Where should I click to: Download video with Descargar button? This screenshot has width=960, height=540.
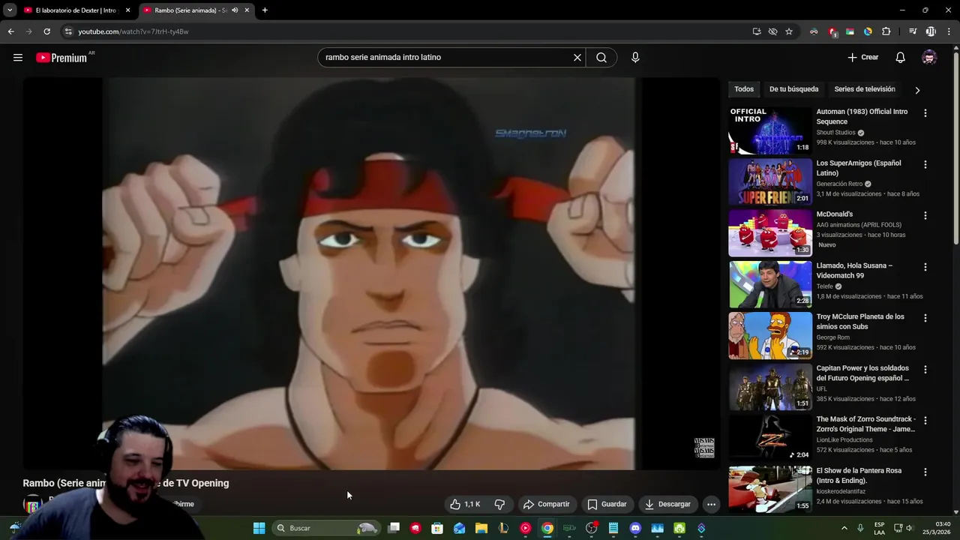pyautogui.click(x=667, y=504)
